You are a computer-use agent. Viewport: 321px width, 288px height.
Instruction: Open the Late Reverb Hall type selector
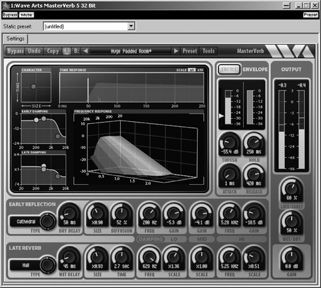26,266
